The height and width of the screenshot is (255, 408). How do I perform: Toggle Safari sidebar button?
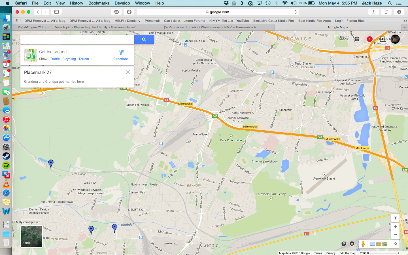click(x=56, y=12)
